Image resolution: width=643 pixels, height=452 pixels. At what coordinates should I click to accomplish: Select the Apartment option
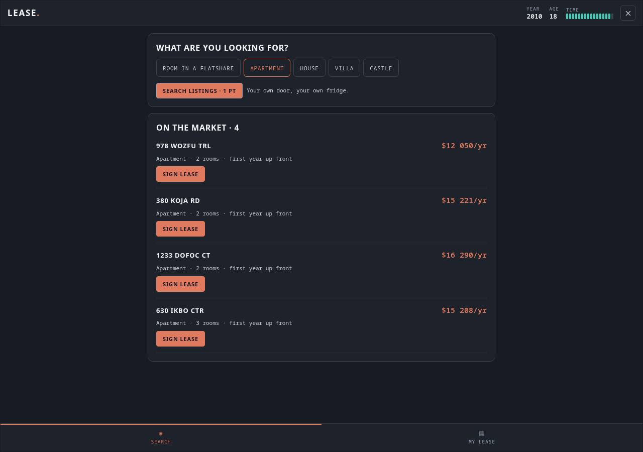pyautogui.click(x=267, y=68)
